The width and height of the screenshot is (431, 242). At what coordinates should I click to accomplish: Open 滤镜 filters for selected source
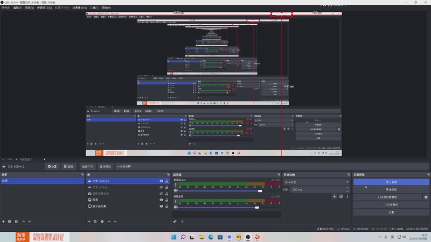[68, 167]
